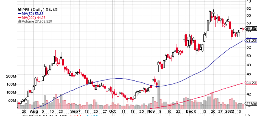Click the volume bars icon beside Volume

20,21
